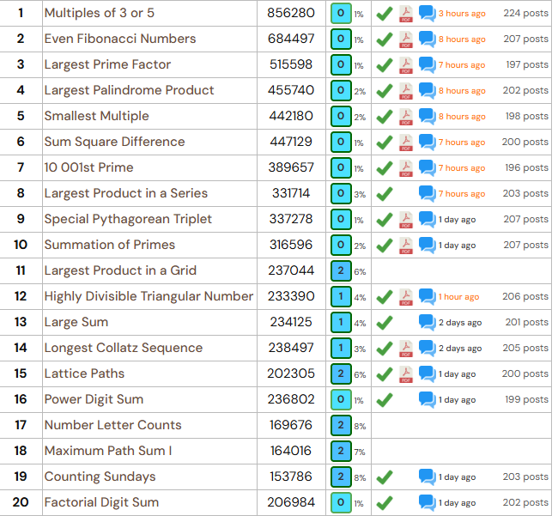Open forum thread icon for Large Sum
Viewport: 558px width, 516px height.
click(x=427, y=323)
